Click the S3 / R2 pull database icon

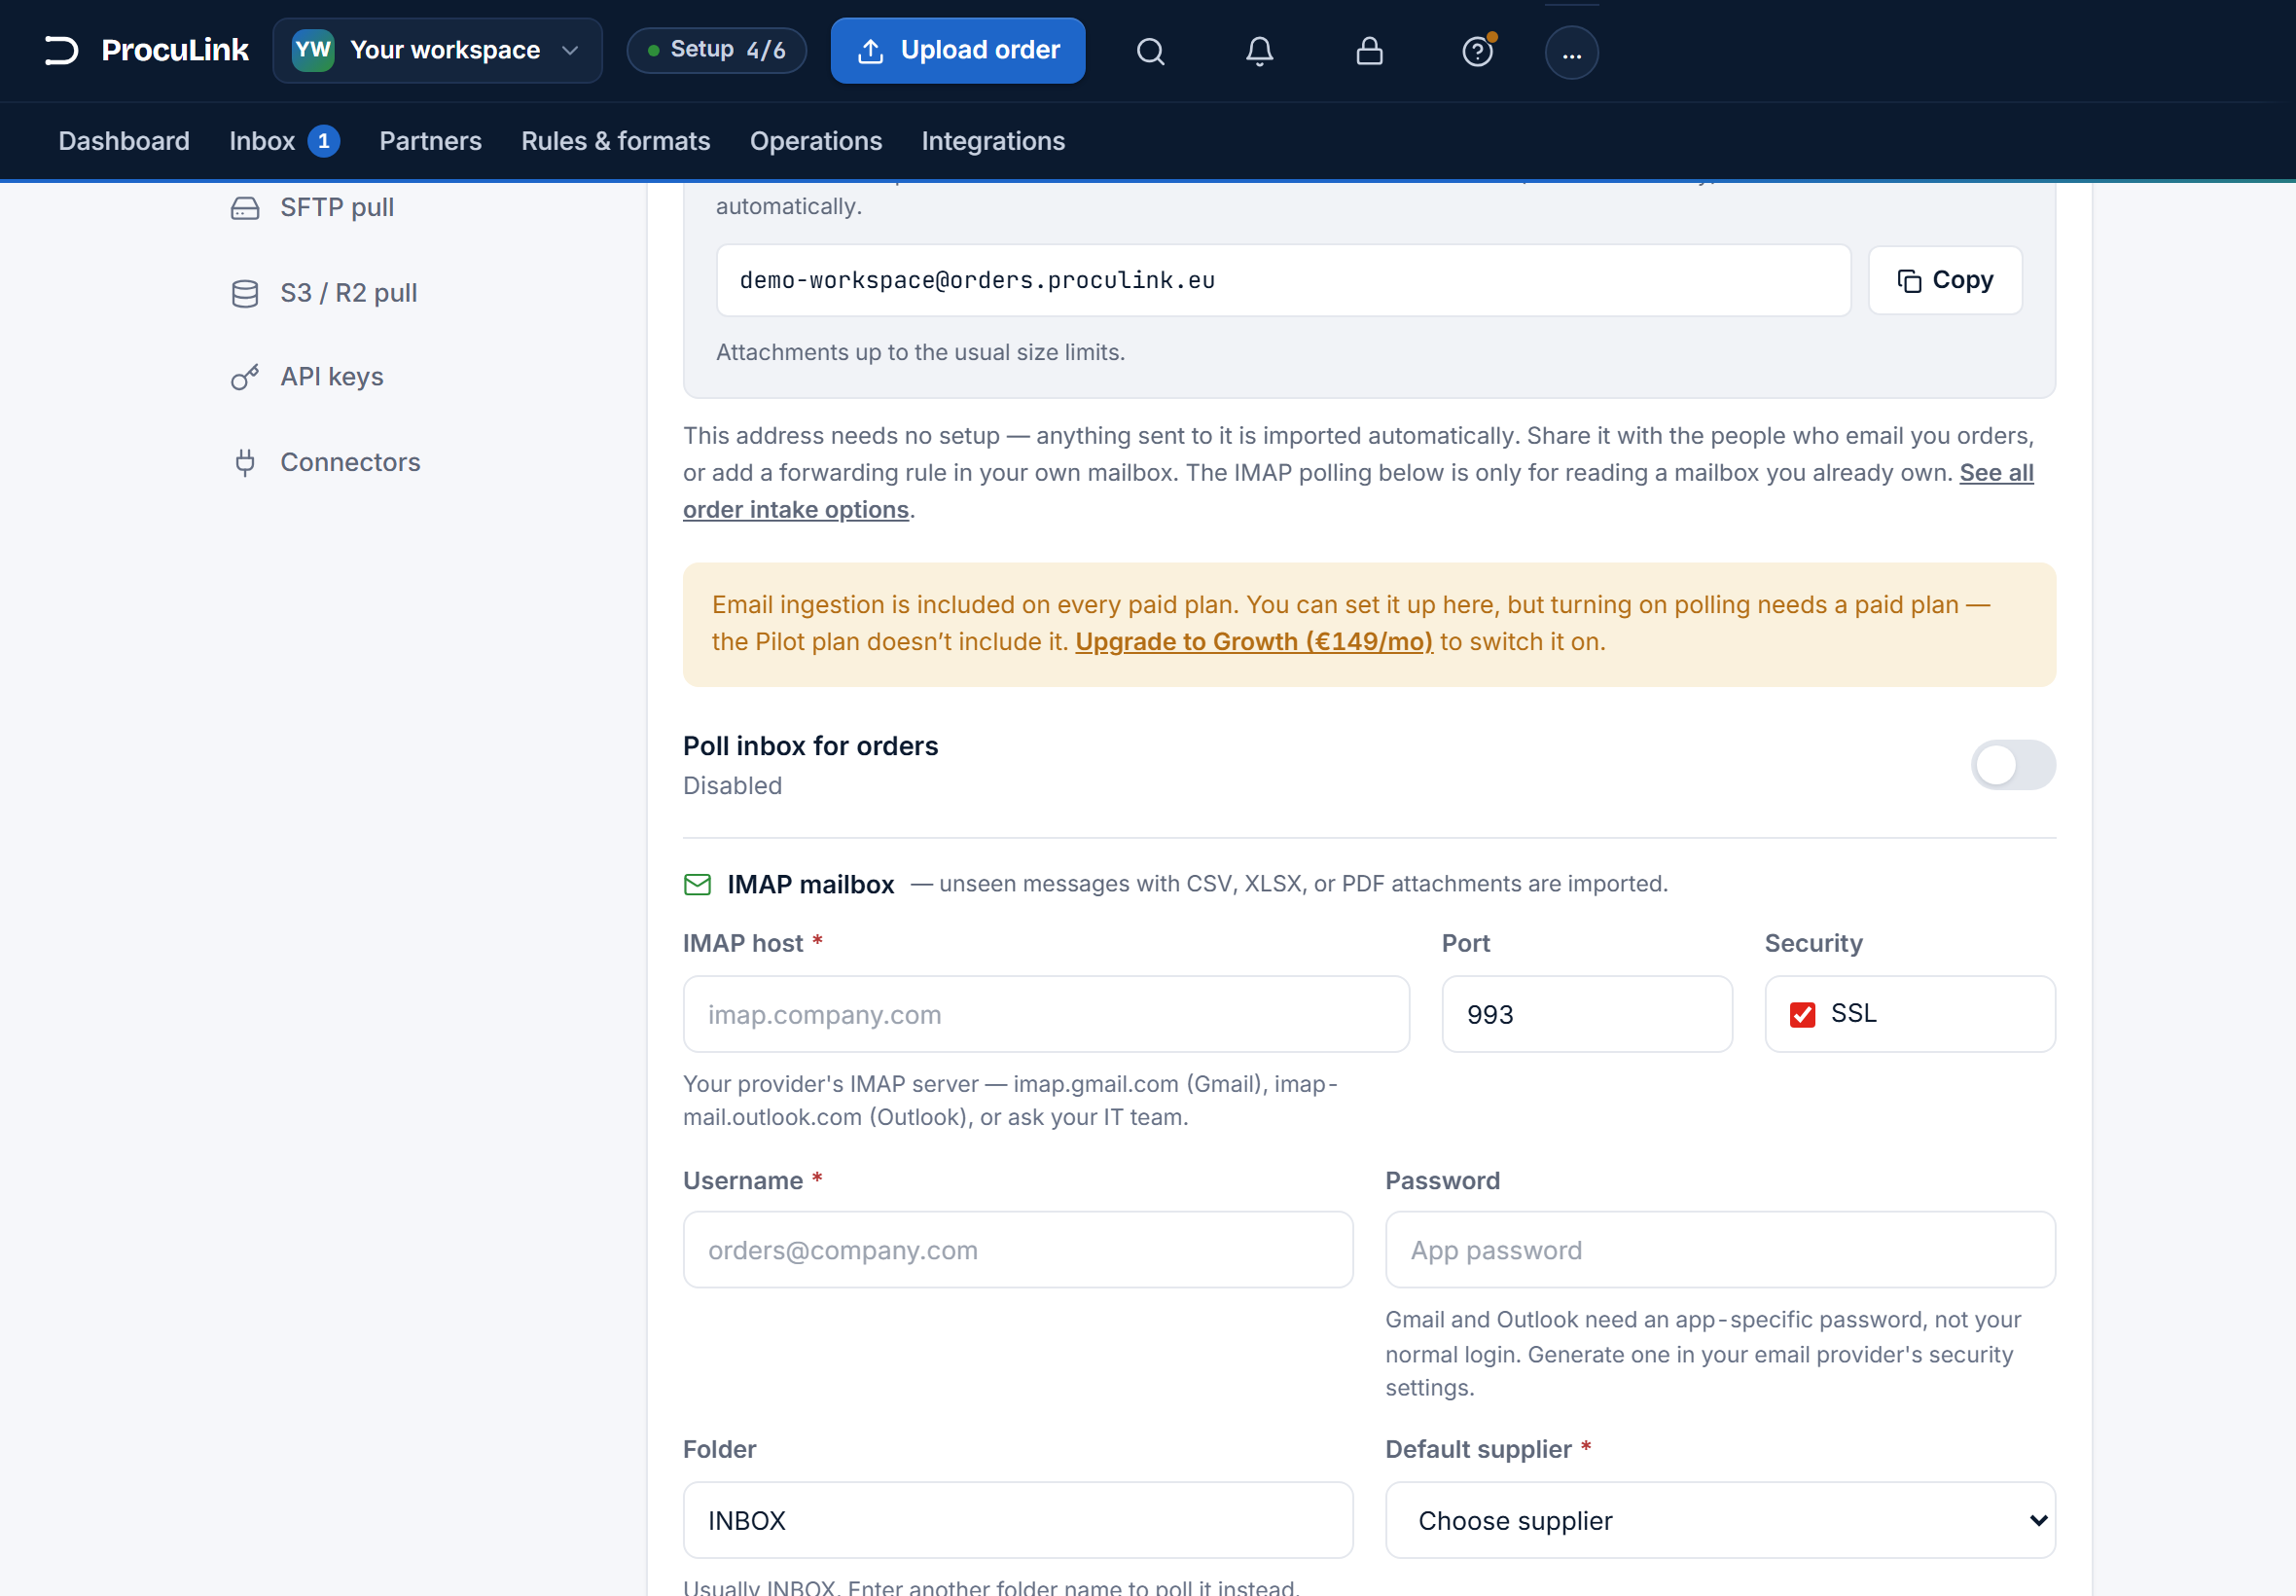(245, 293)
